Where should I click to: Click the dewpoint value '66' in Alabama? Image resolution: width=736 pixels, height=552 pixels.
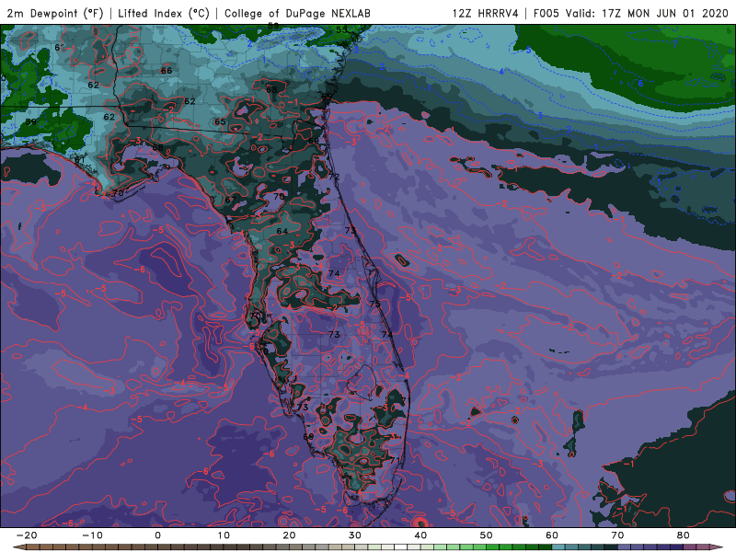coord(167,71)
